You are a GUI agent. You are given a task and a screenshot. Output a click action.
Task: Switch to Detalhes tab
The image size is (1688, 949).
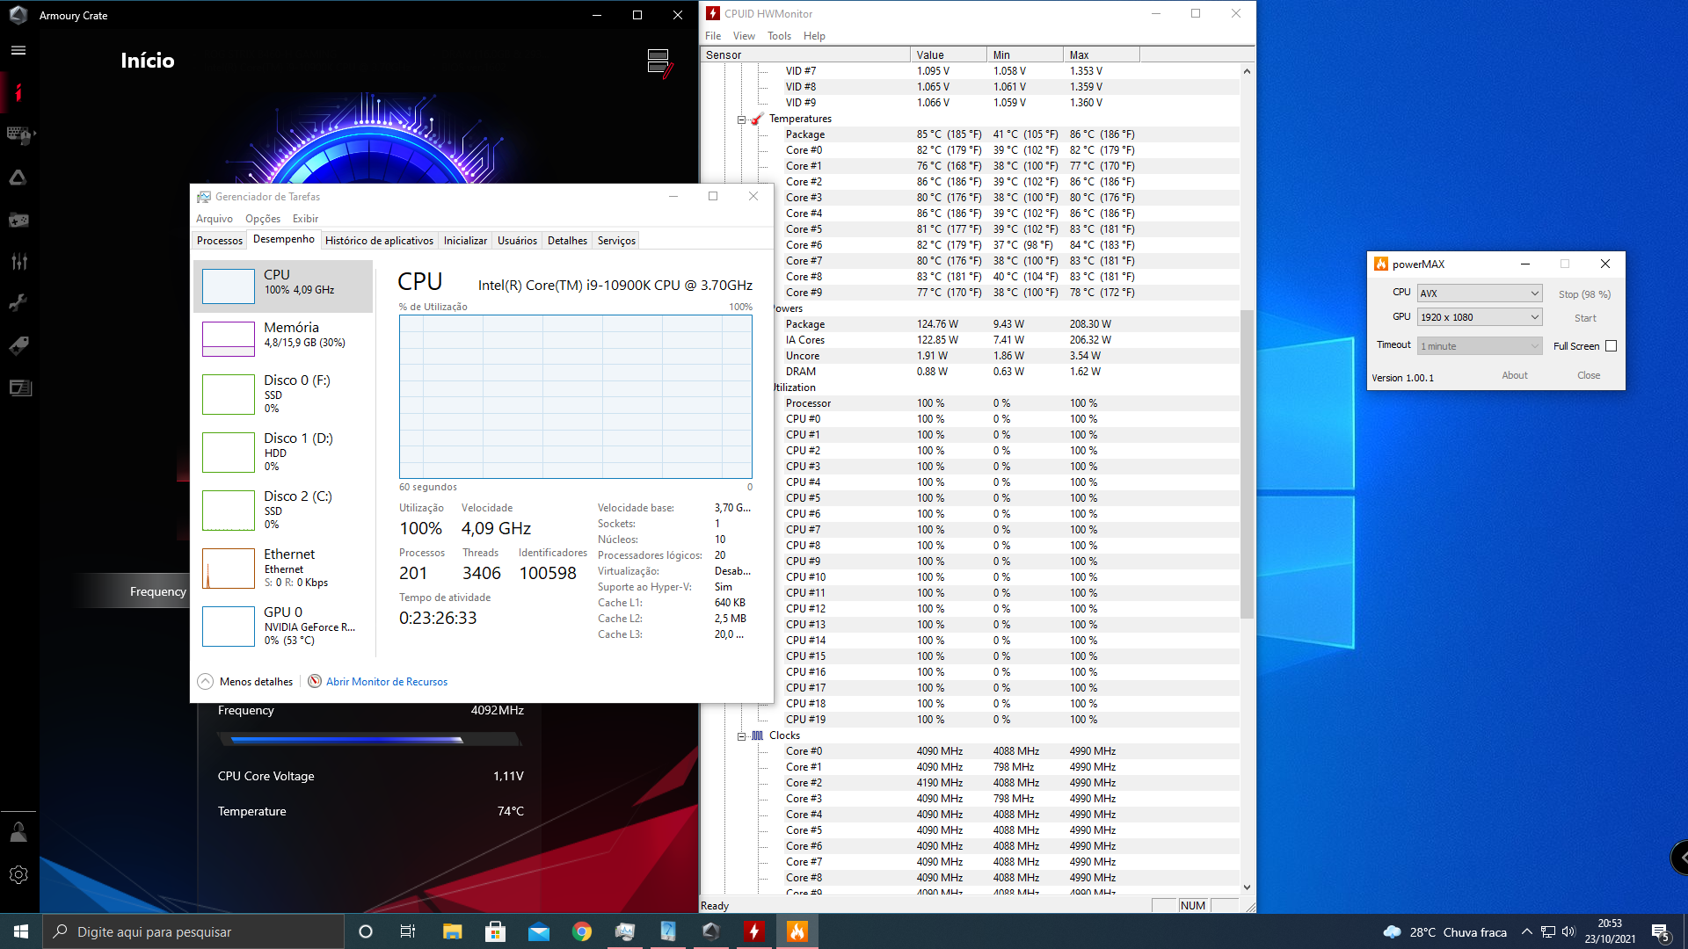click(x=567, y=241)
